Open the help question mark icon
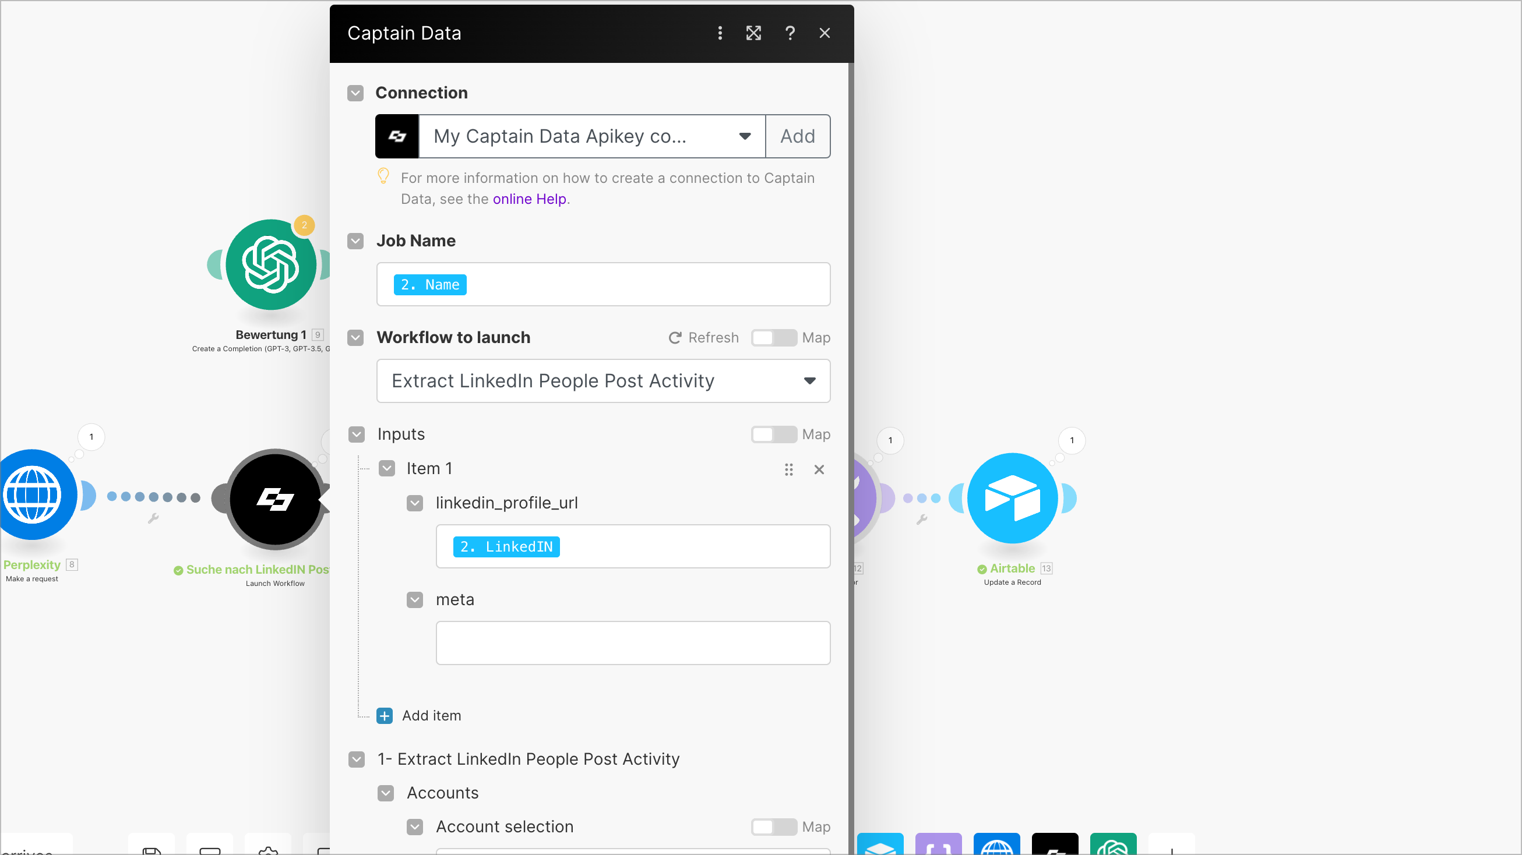Viewport: 1522px width, 855px height. click(790, 33)
